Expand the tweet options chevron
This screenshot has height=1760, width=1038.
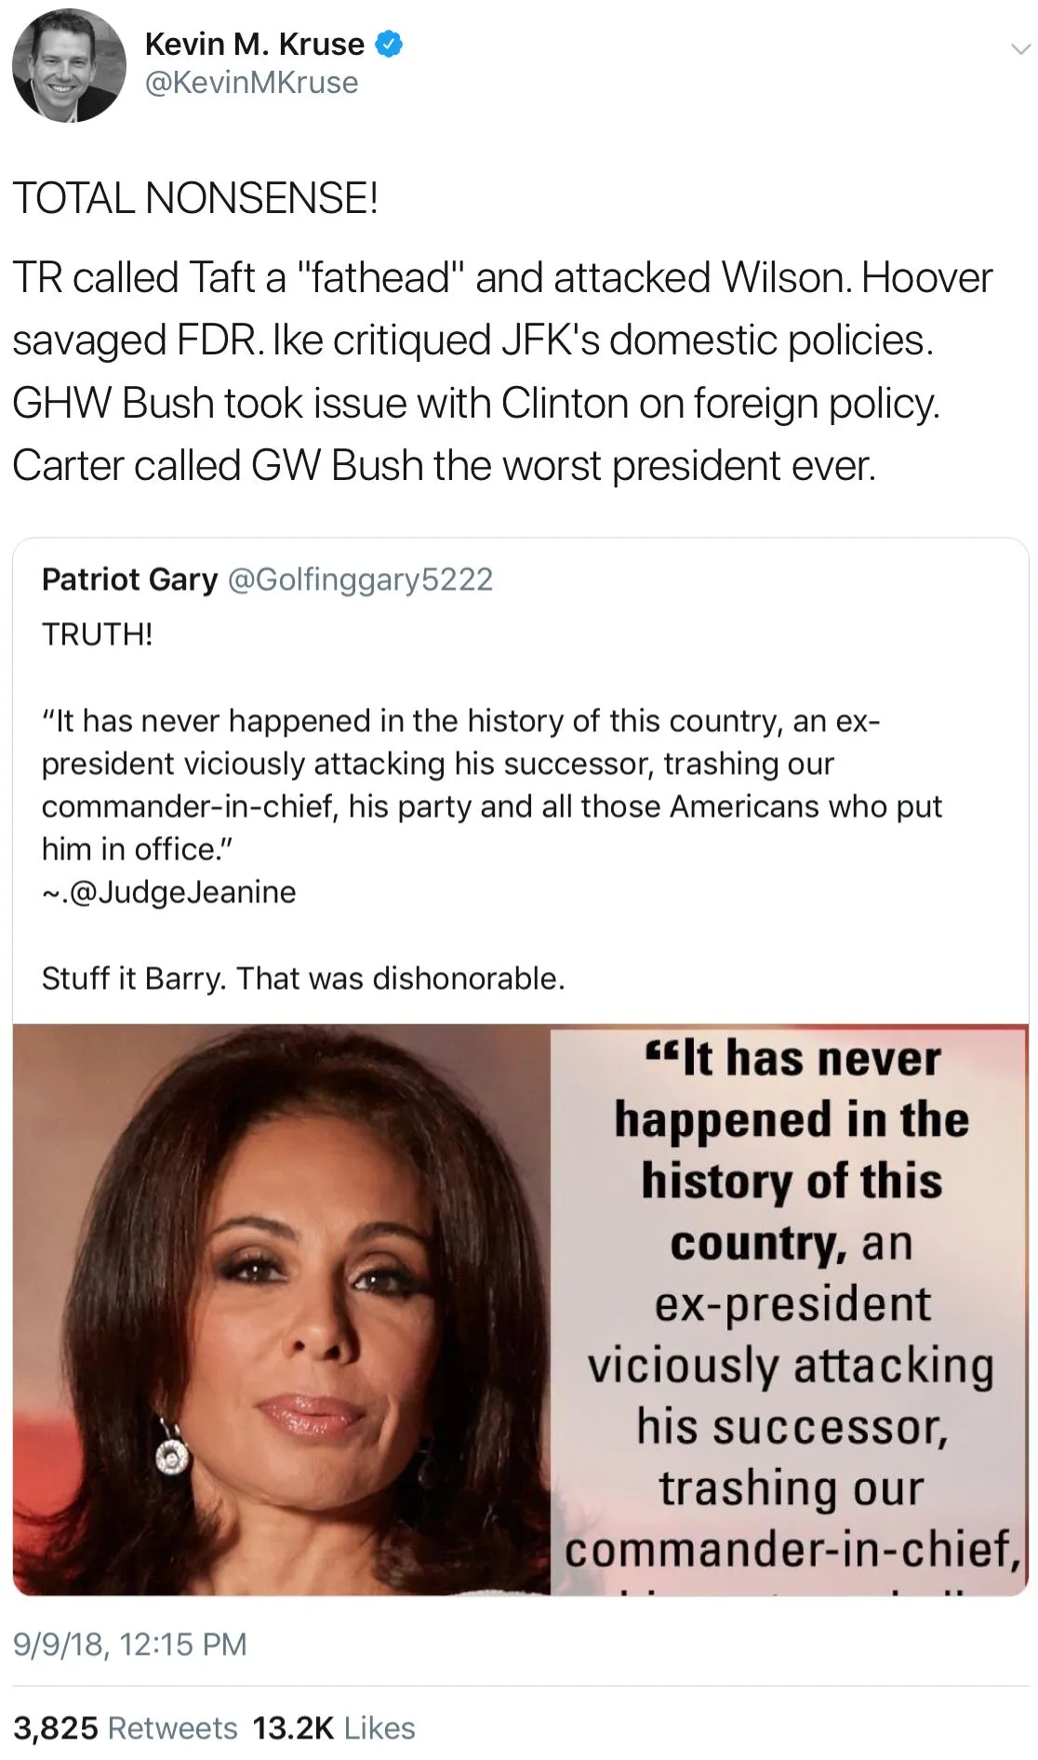pyautogui.click(x=1020, y=49)
